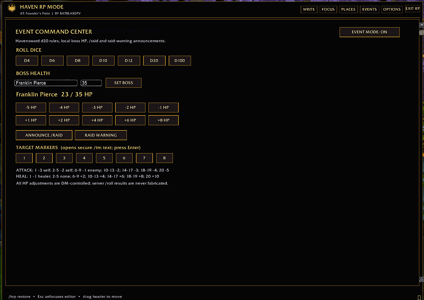This screenshot has width=424, height=300.
Task: Subtract 1 HP from boss
Action: pyautogui.click(x=163, y=107)
